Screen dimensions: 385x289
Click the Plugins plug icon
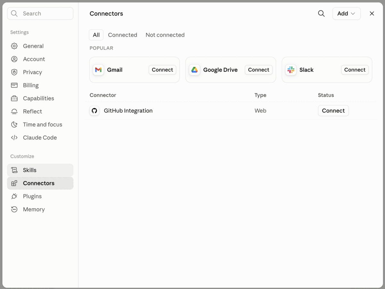(x=14, y=196)
